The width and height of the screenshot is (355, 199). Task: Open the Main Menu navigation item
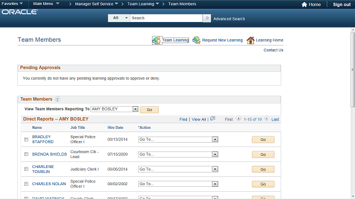click(x=46, y=4)
